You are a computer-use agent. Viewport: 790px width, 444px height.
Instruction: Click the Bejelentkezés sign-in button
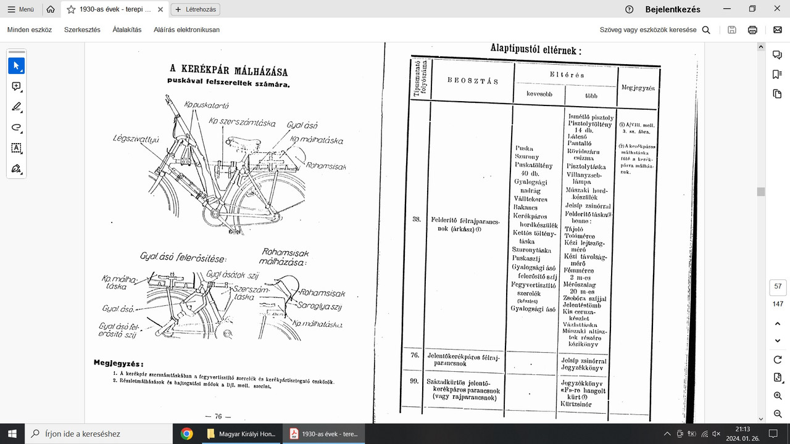[672, 9]
